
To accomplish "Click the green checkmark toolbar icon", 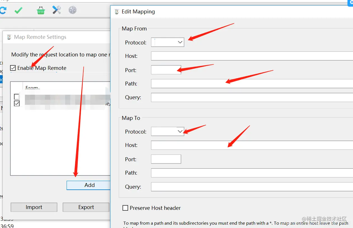I will pos(18,11).
